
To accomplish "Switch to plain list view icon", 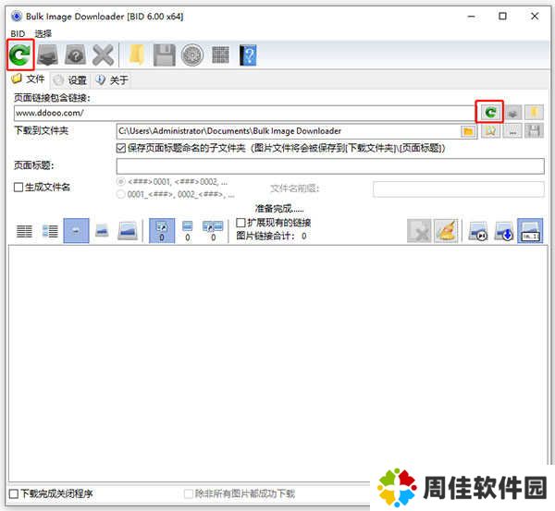I will coord(24,231).
